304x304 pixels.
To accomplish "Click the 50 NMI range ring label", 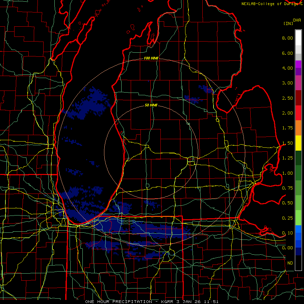I will 151,105.
